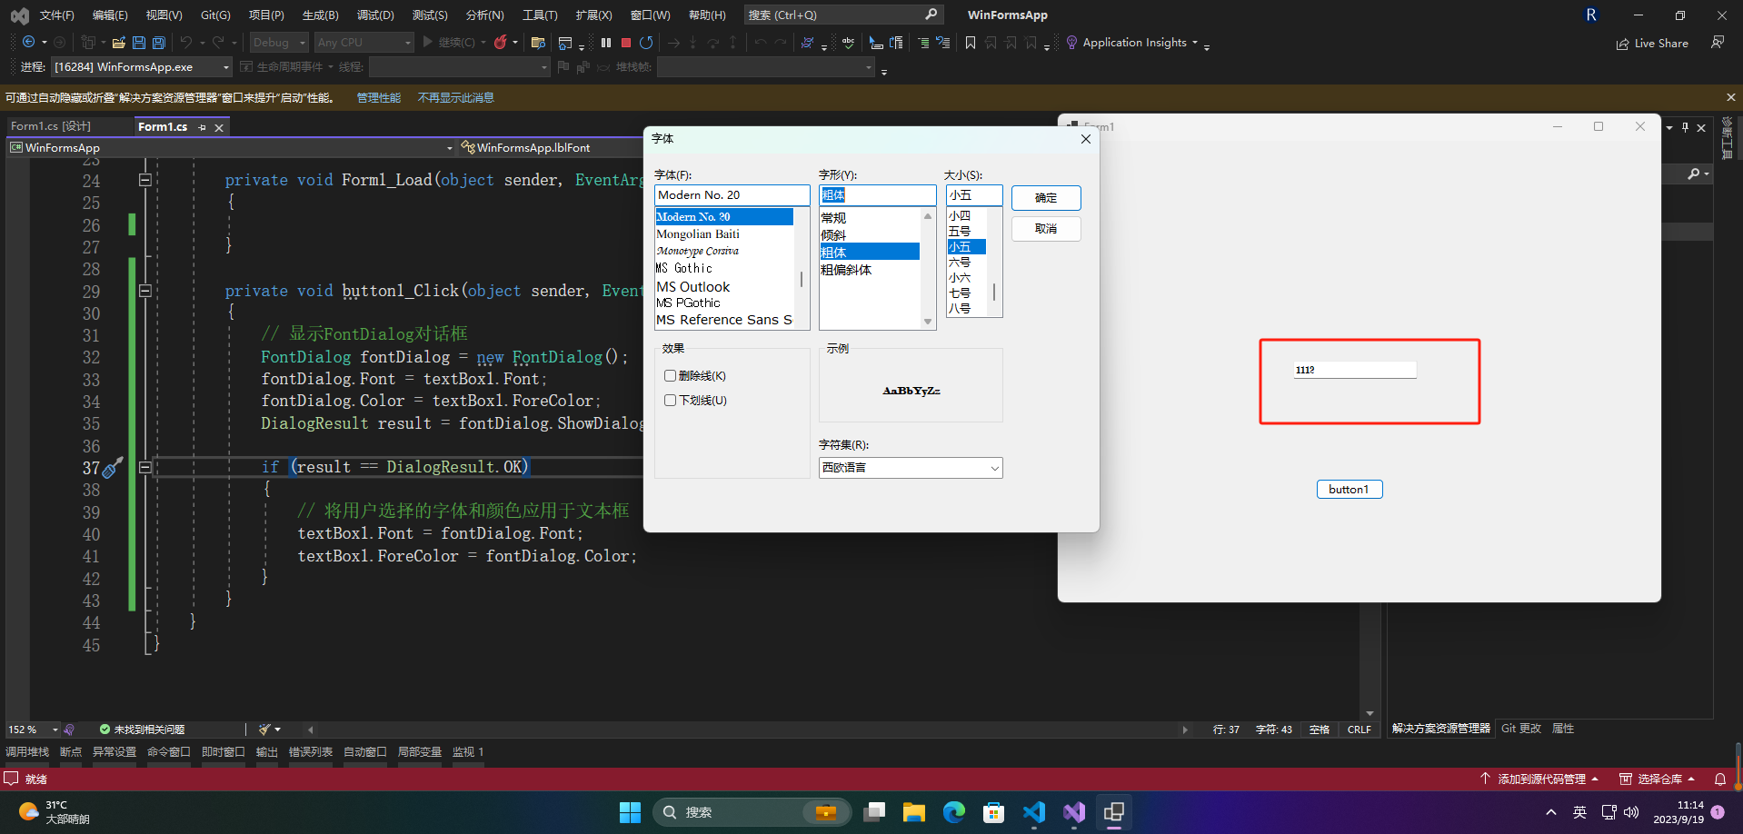This screenshot has height=834, width=1743.
Task: Click the Live Share button
Action: point(1652,44)
